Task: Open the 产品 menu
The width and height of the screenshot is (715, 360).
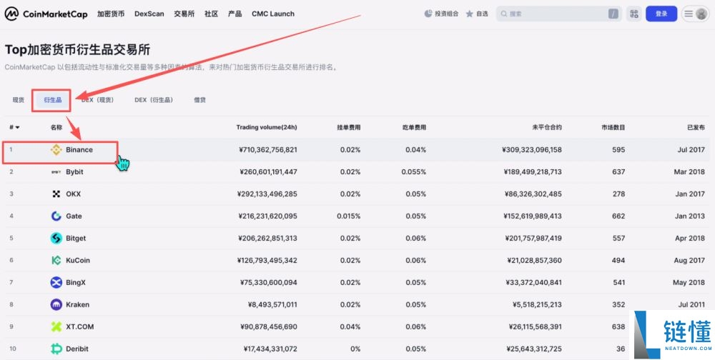Action: click(235, 14)
